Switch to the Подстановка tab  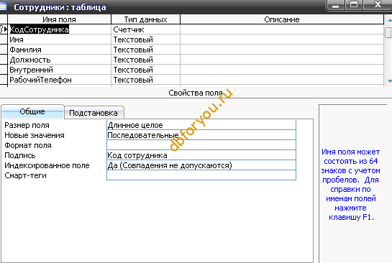[94, 113]
